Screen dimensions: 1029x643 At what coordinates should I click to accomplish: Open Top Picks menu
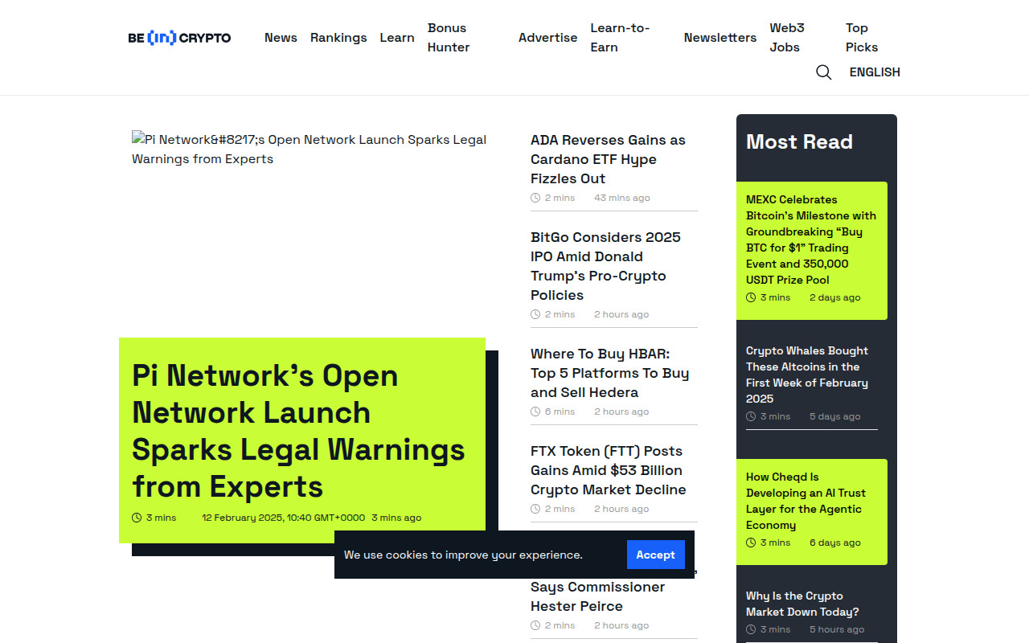(x=862, y=38)
